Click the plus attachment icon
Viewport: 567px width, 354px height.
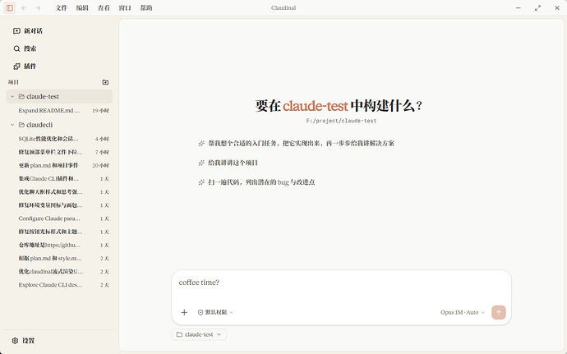(184, 312)
